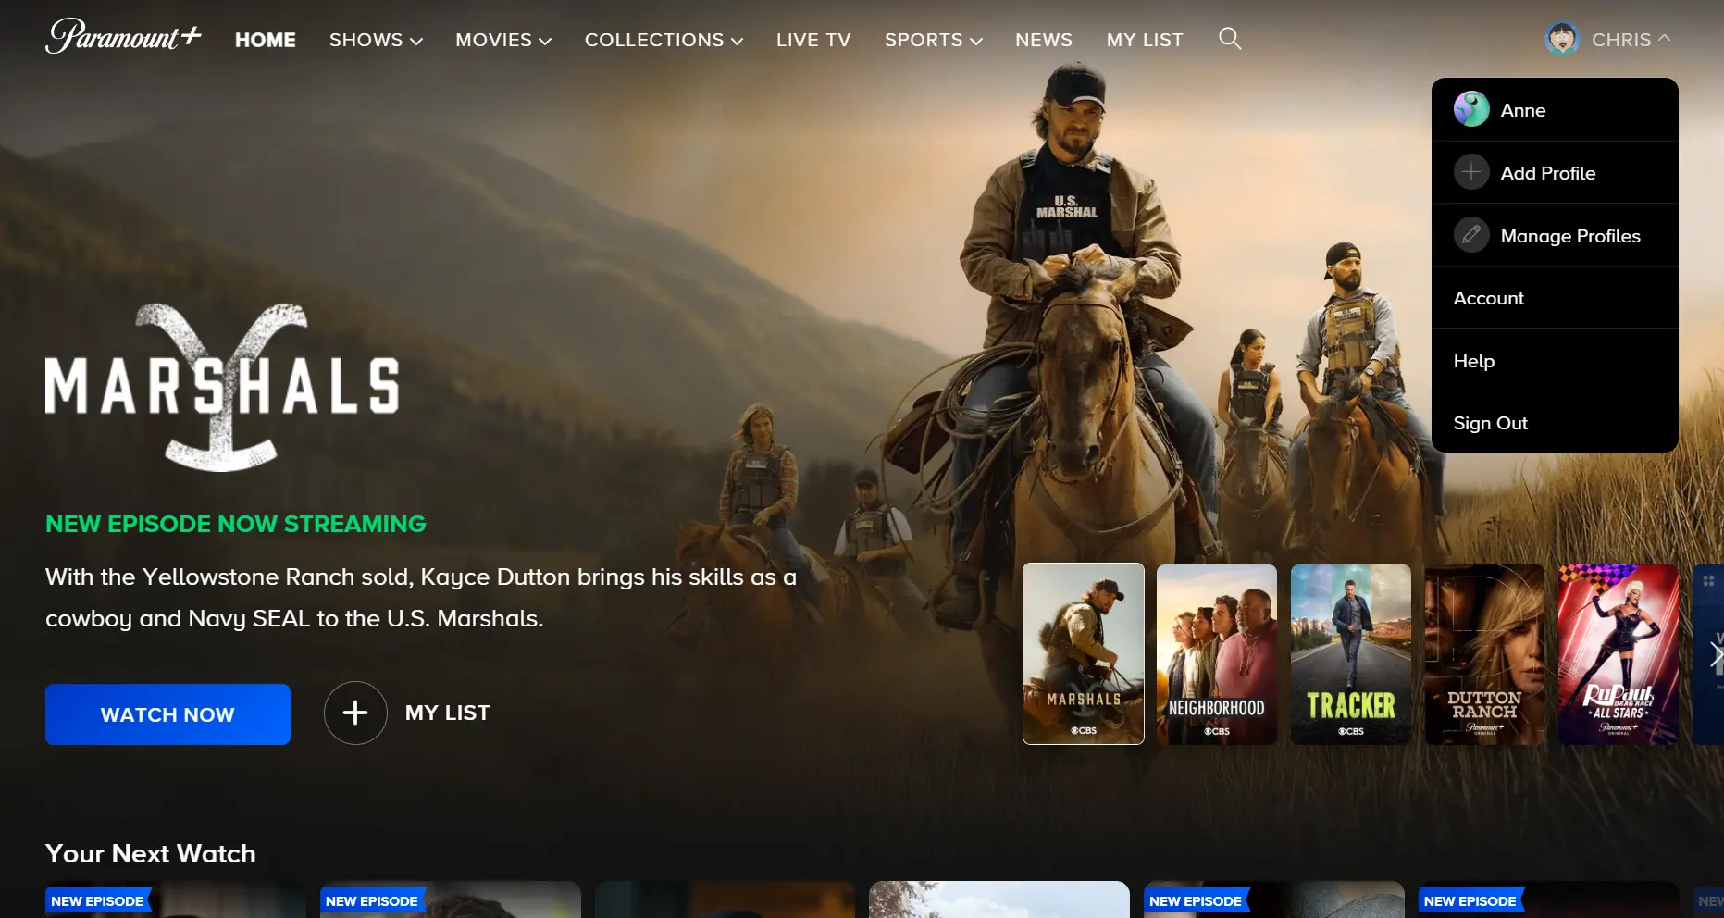Advance the hero carousel with right arrow
The height and width of the screenshot is (918, 1724).
point(1715,655)
